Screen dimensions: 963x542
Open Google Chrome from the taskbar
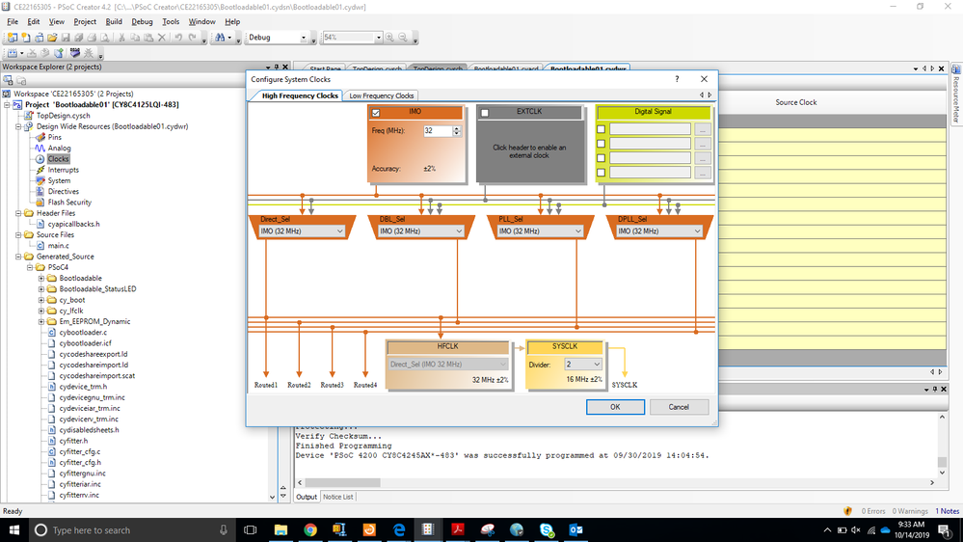coord(310,529)
